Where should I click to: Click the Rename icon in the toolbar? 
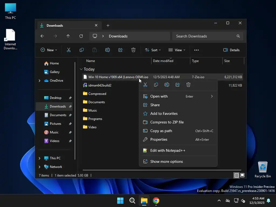pyautogui.click(x=108, y=50)
